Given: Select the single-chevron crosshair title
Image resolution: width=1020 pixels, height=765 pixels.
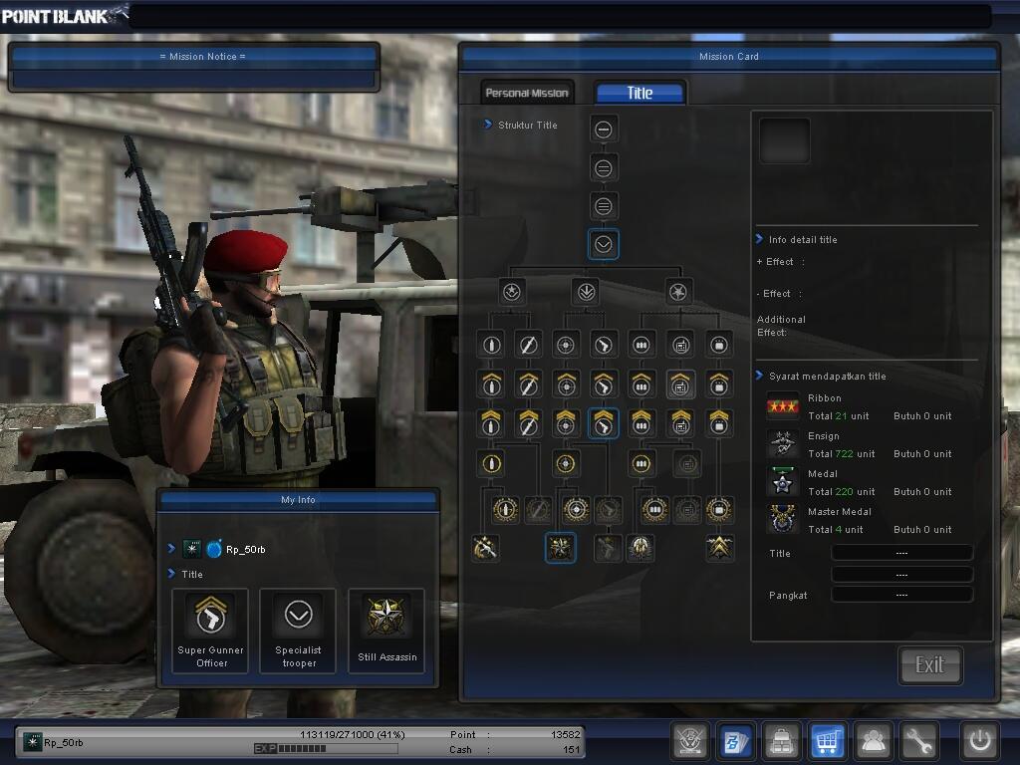Looking at the screenshot, I should point(566,384).
